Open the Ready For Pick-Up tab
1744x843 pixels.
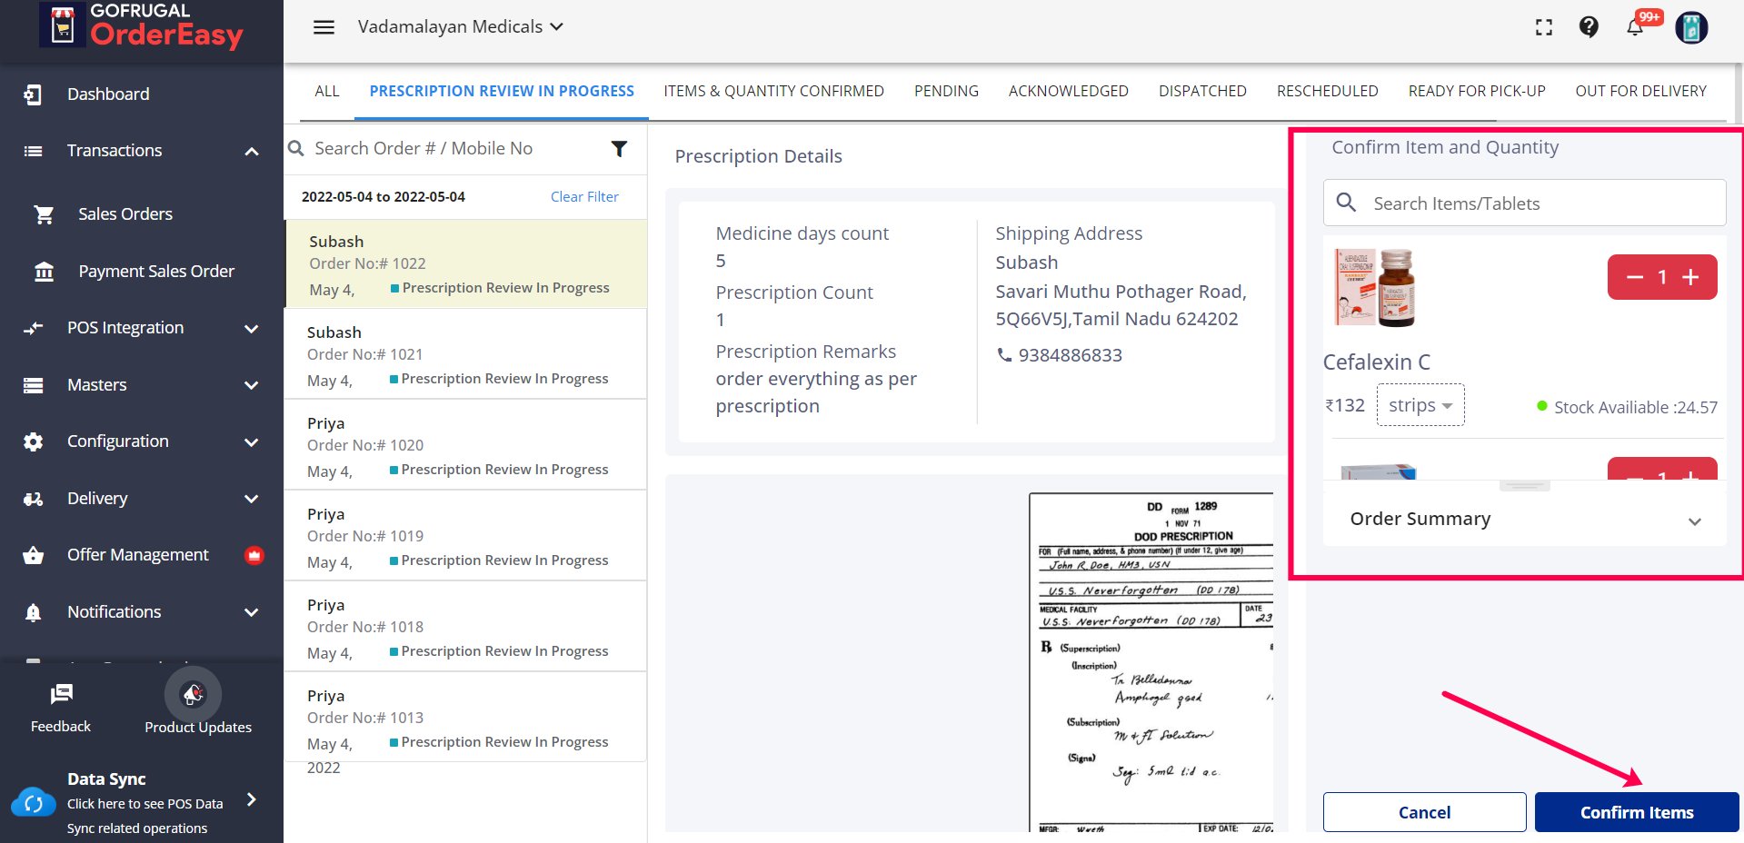pos(1477,91)
